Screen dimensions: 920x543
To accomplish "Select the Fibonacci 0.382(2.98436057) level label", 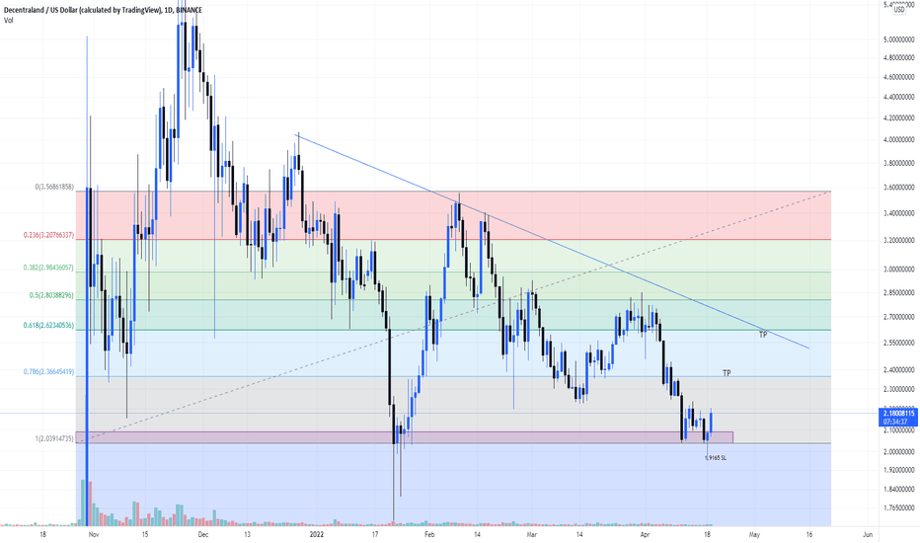I will [48, 268].
